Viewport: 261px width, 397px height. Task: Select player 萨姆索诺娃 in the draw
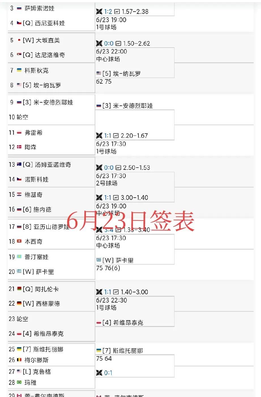point(39,8)
